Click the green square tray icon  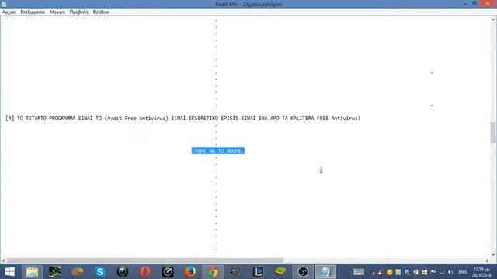point(398,272)
